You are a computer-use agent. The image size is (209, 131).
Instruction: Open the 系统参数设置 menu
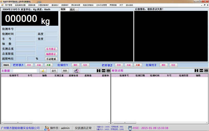pyautogui.click(x=20, y=5)
